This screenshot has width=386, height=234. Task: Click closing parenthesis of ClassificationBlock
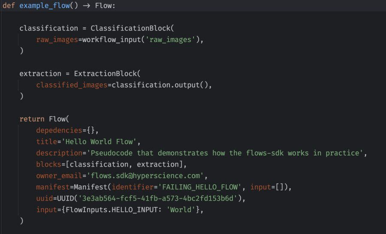coord(22,51)
